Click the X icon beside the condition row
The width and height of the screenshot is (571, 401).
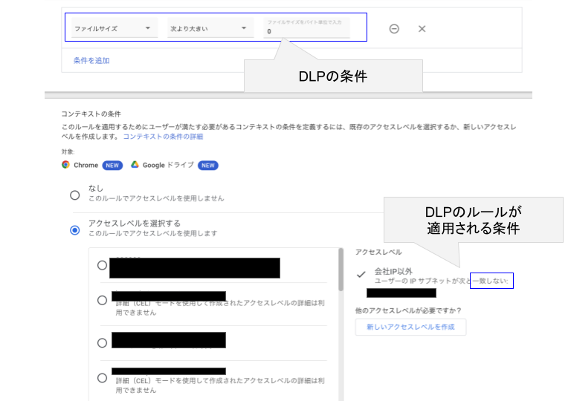click(422, 29)
